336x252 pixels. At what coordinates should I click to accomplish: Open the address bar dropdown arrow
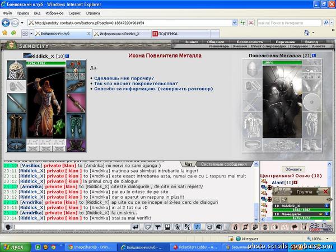coord(235,23)
